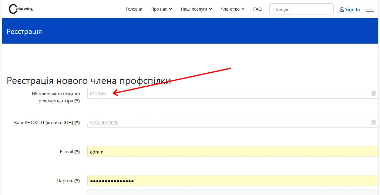Go to the Головна page
Viewport: 380px width, 195px height.
(x=134, y=9)
